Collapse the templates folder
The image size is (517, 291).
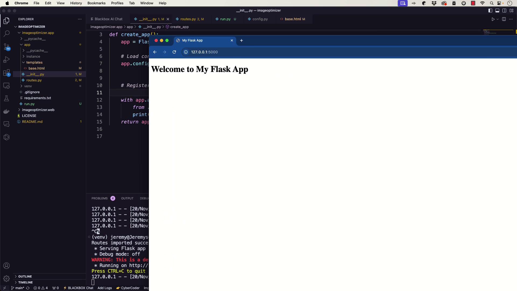[34, 62]
